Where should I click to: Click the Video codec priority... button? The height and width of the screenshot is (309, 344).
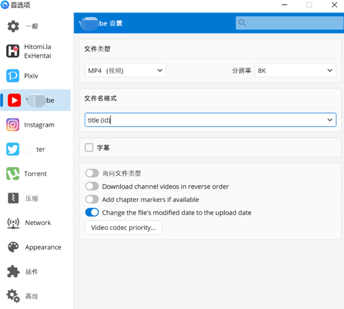tap(123, 228)
